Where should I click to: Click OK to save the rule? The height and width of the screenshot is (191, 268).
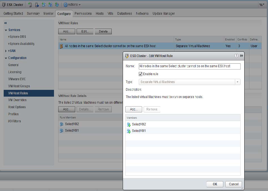[x=215, y=184]
